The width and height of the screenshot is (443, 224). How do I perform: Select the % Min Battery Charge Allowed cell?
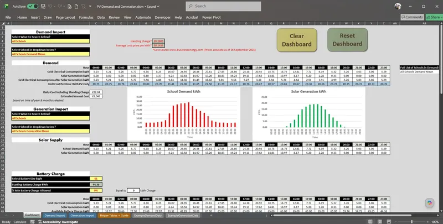pyautogui.click(x=96, y=190)
